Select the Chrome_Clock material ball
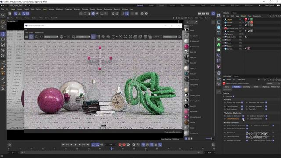Screen dimensions: 281x158 (x=187, y=95)
